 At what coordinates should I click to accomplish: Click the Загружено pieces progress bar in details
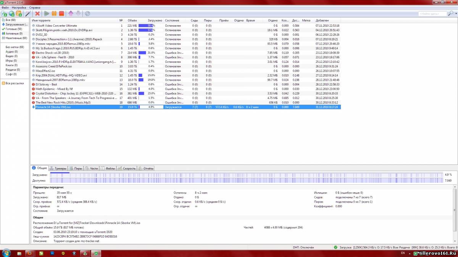(246, 174)
